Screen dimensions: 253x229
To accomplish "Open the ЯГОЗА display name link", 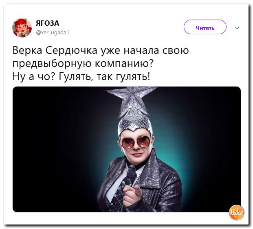I will coord(47,23).
